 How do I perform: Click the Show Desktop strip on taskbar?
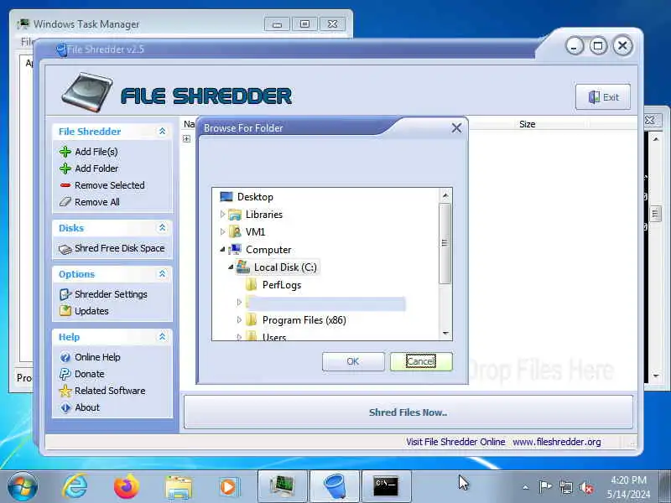click(665, 487)
